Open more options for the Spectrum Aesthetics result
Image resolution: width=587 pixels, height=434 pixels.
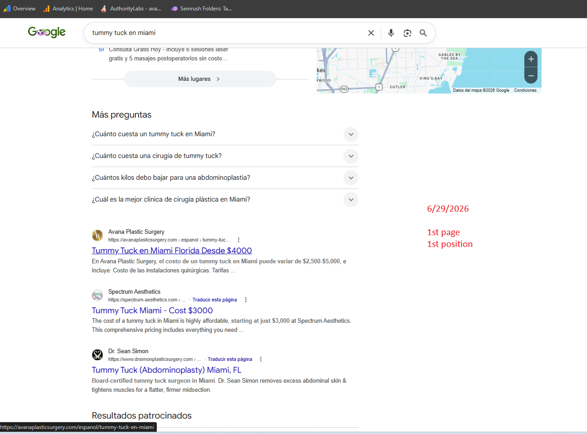point(246,300)
